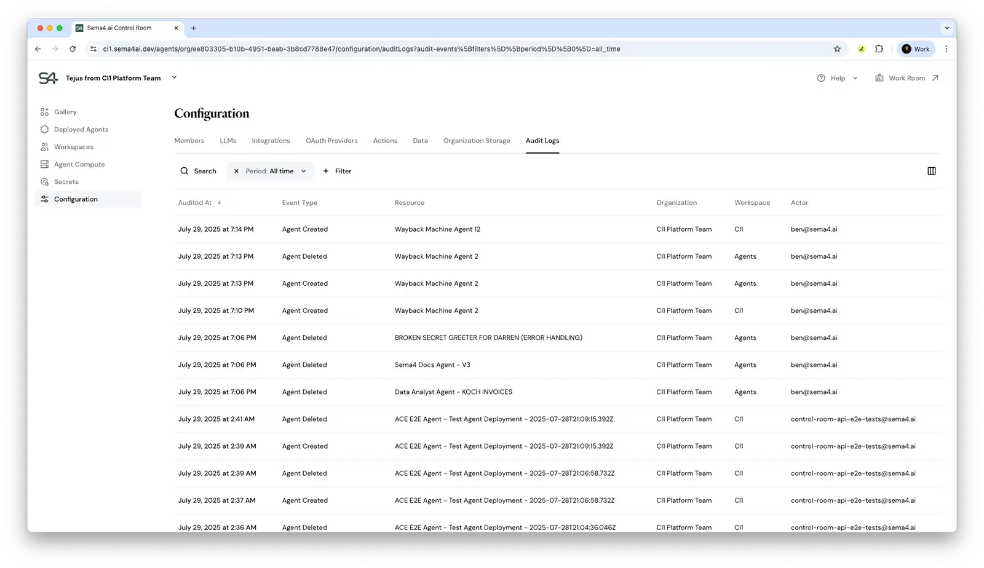Expand the Period All time dropdown
Image resolution: width=984 pixels, height=568 pixels.
(303, 171)
